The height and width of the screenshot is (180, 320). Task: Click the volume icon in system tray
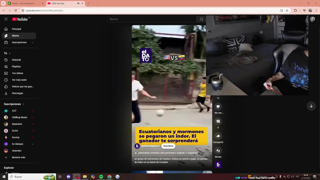(x=292, y=177)
